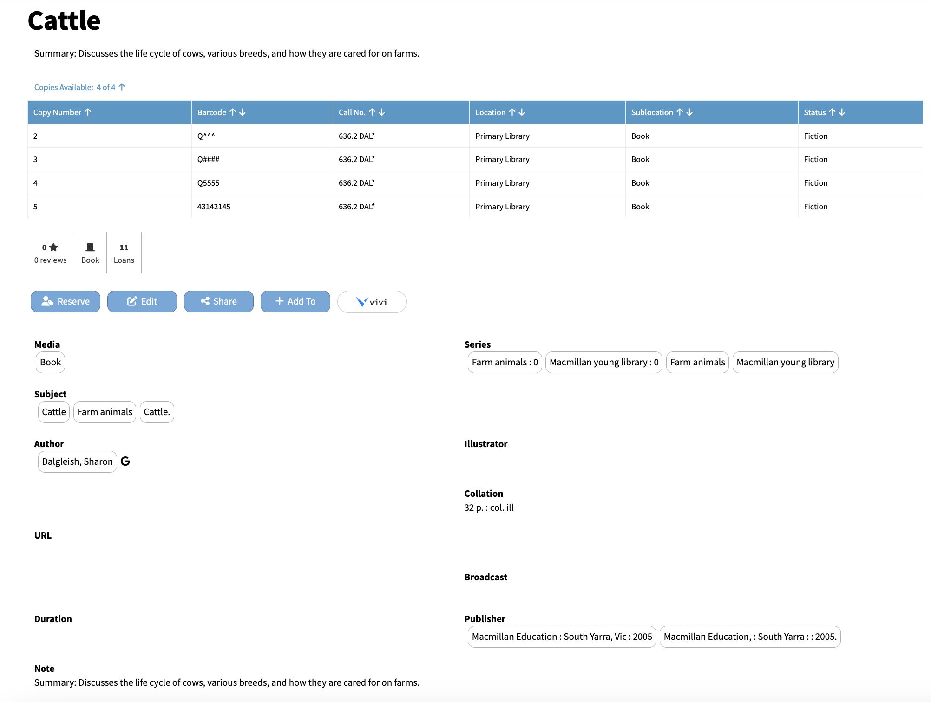Screen dimensions: 931x702
Task: Sort Location column ascending
Action: tap(511, 112)
